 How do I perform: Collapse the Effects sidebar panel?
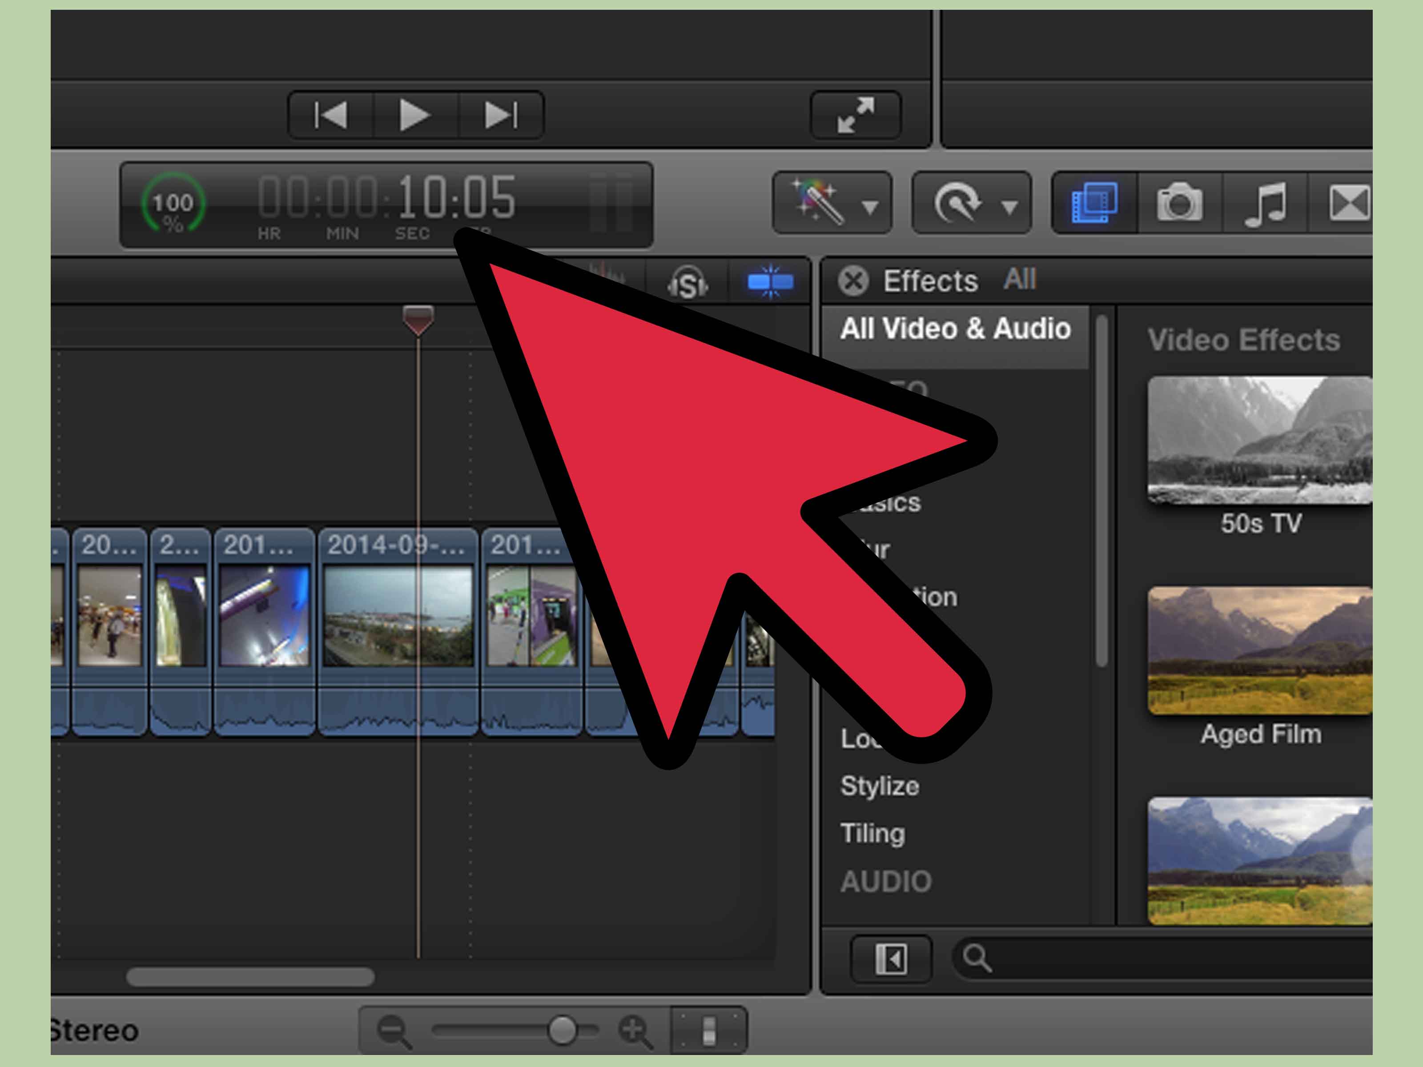[891, 959]
